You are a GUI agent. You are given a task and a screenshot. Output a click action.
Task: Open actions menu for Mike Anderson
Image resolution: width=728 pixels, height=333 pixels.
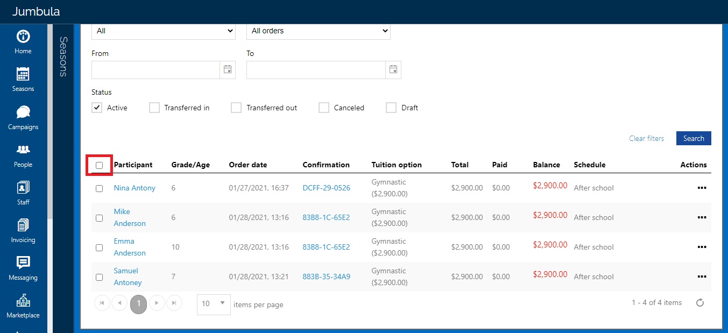click(x=702, y=217)
